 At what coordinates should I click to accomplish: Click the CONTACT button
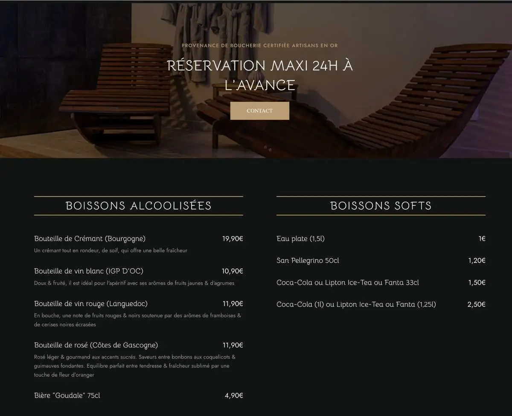click(259, 111)
